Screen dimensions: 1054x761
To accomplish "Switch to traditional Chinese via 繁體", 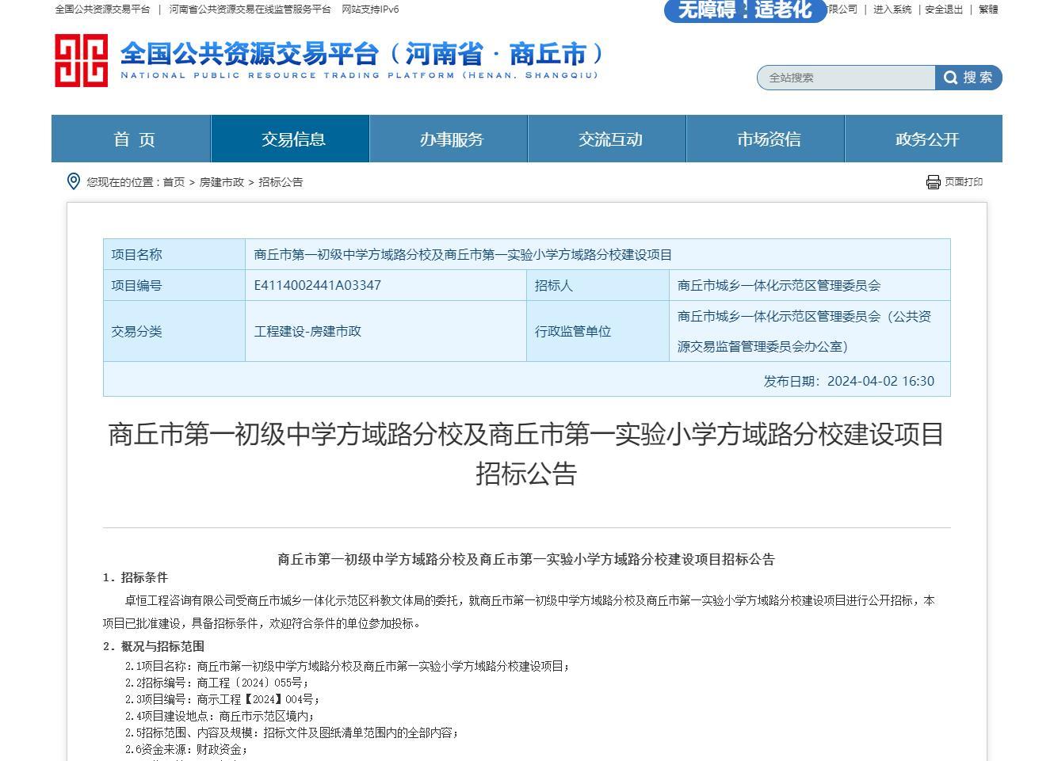I will (988, 10).
